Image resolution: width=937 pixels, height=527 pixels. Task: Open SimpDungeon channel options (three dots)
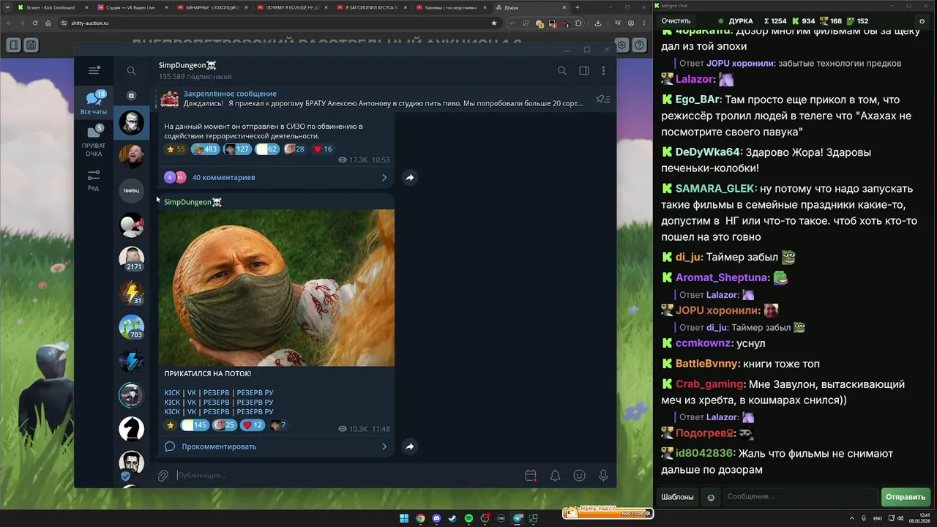pyautogui.click(x=603, y=71)
